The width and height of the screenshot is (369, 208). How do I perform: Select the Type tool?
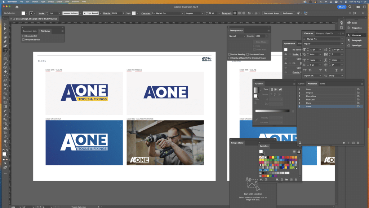pyautogui.click(x=5, y=50)
